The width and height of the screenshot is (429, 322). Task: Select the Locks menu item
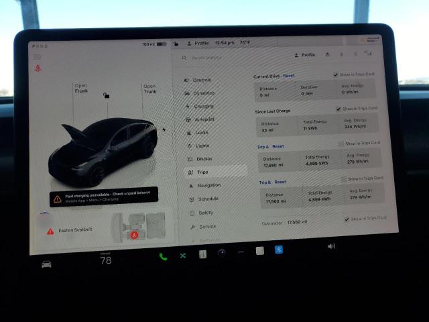[198, 133]
